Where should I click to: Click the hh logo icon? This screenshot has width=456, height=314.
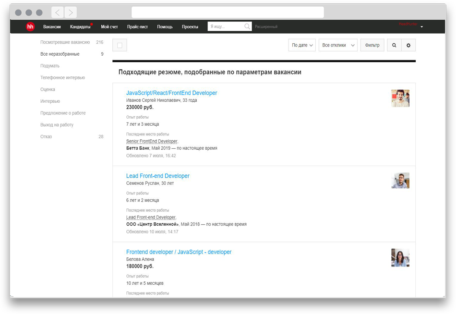[30, 27]
